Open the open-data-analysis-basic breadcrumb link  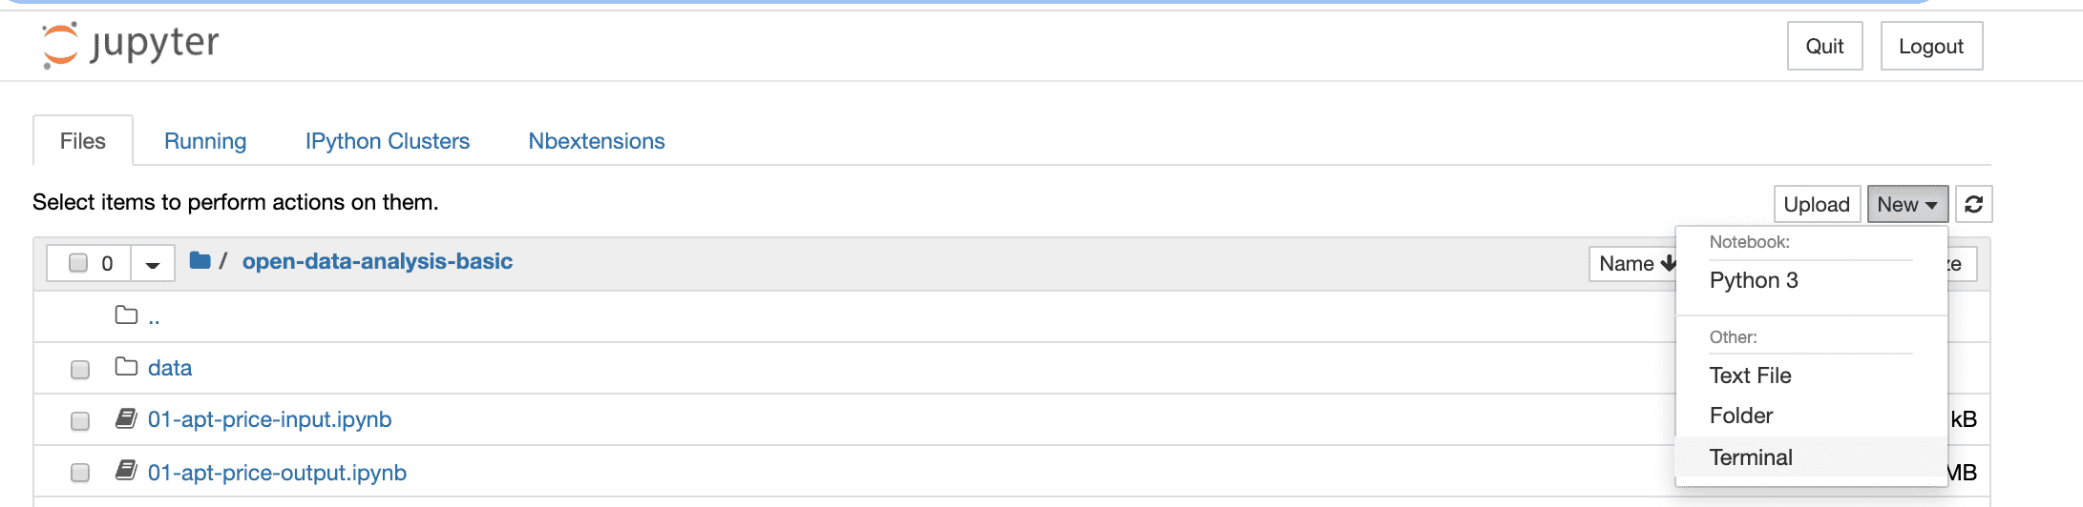point(377,261)
